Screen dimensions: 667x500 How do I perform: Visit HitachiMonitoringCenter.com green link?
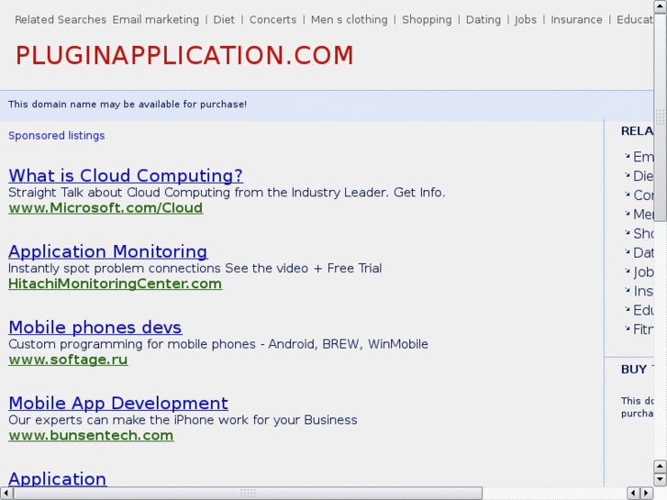[x=116, y=283]
